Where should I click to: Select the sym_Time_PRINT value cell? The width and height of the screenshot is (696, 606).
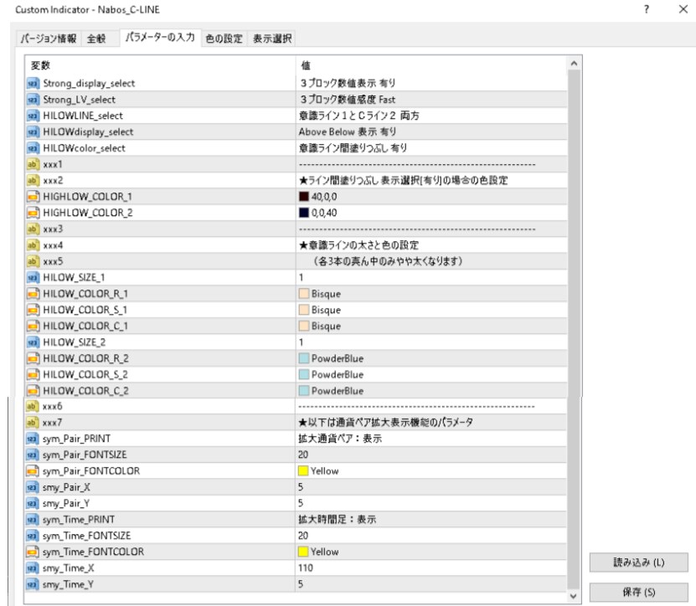click(431, 520)
